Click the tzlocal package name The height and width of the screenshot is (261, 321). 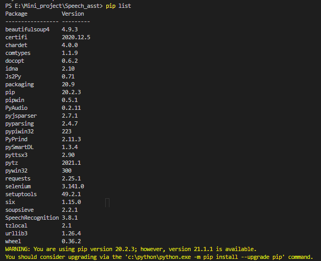pyautogui.click(x=16, y=226)
